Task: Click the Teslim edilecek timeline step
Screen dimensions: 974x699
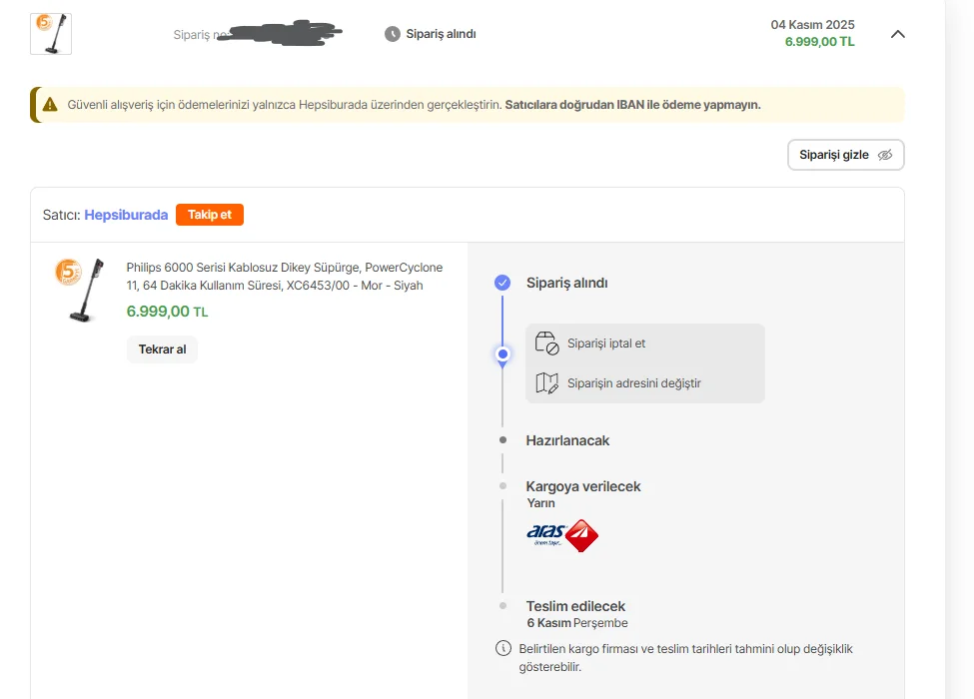Action: point(575,606)
